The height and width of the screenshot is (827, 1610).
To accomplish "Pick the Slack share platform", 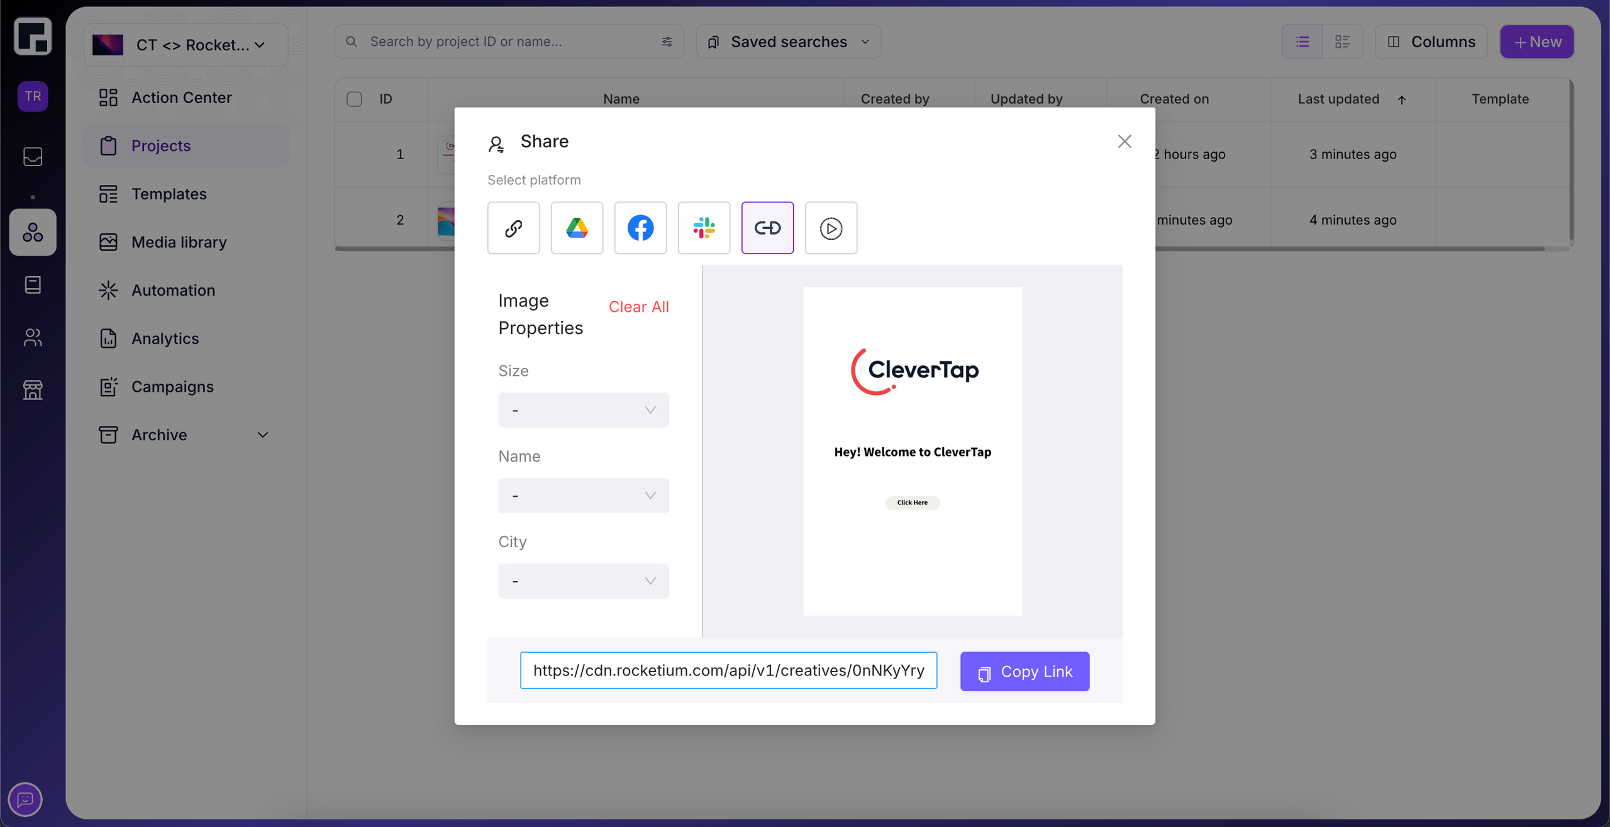I will pos(704,228).
